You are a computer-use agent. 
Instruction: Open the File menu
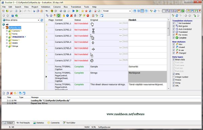click(4, 7)
